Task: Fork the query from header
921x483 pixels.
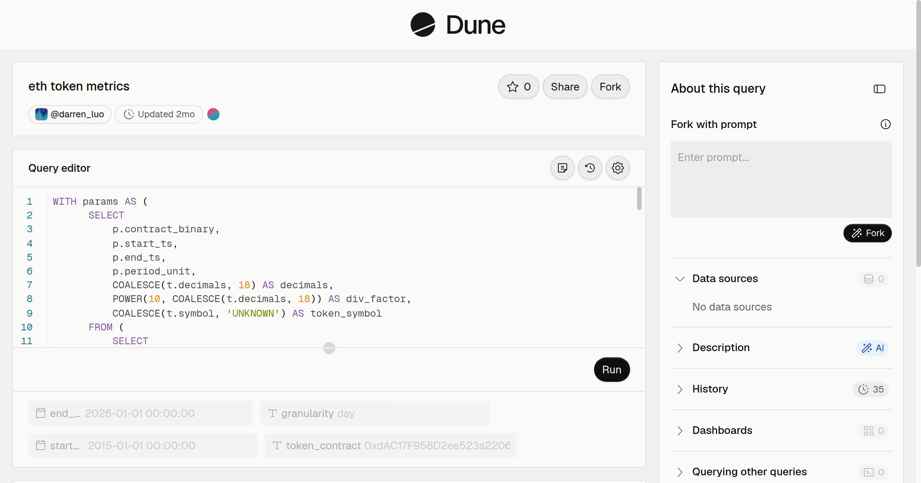Action: tap(610, 87)
